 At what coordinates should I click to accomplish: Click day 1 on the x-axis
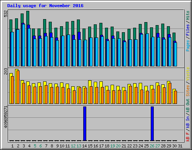tap(12, 146)
